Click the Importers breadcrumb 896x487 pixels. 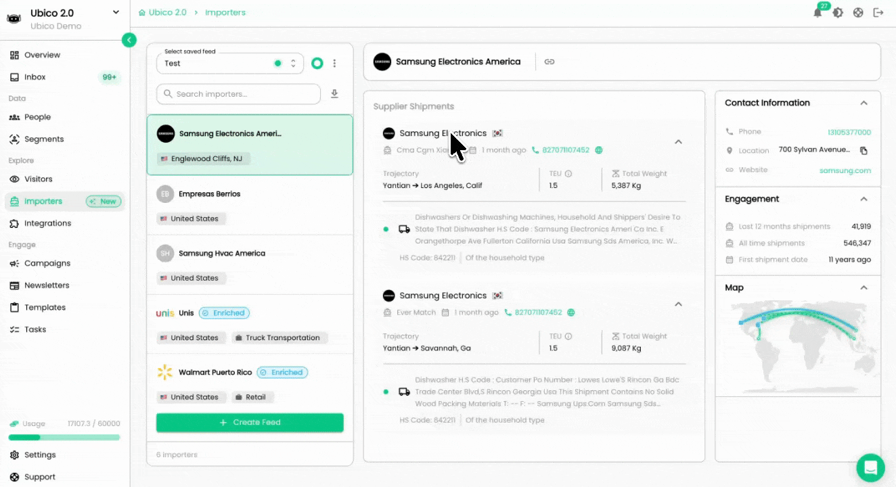tap(225, 13)
